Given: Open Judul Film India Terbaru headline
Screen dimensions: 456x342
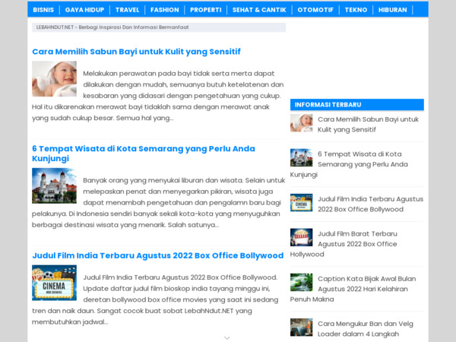Looking at the screenshot, I should tap(157, 255).
